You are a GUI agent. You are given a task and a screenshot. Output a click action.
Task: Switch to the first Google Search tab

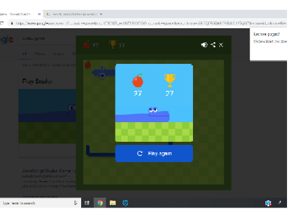20,14
